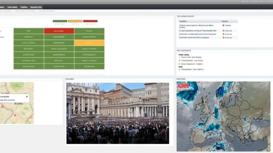273x153 pixels.
Task: Select the orange caution status tile
Action: pyautogui.click(x=89, y=43)
